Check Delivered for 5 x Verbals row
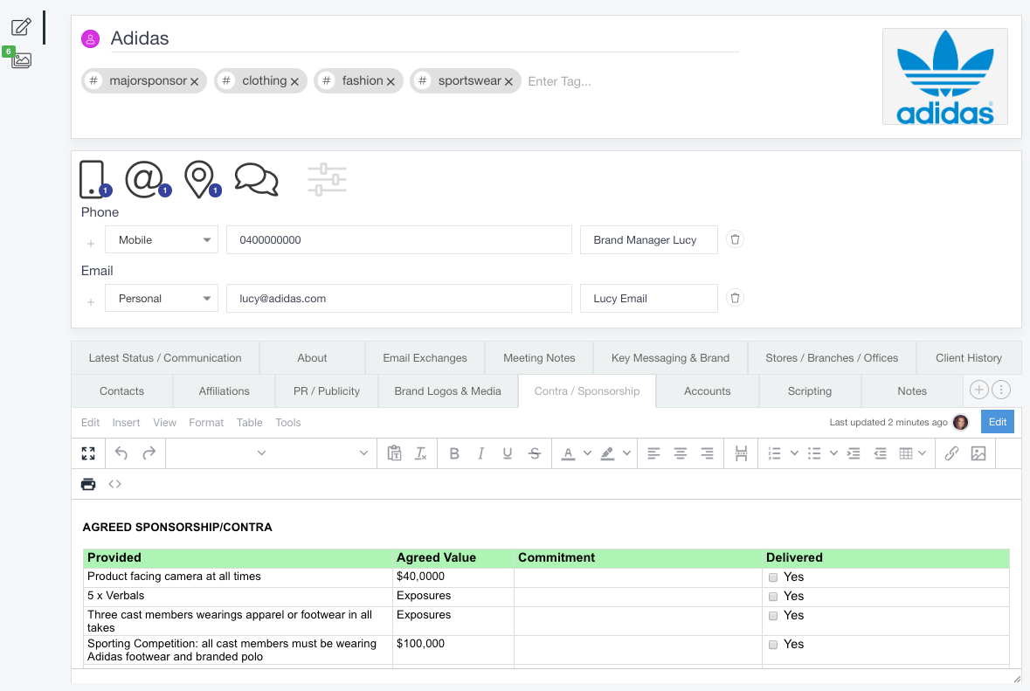The image size is (1030, 691). pyautogui.click(x=773, y=597)
